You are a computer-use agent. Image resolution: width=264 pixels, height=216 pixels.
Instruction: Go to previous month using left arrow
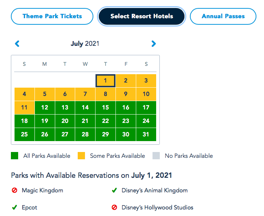point(17,44)
